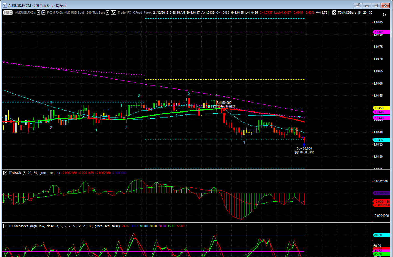Click the time 3:58:19 AM
This screenshot has height=257, width=393.
(x=177, y=13)
